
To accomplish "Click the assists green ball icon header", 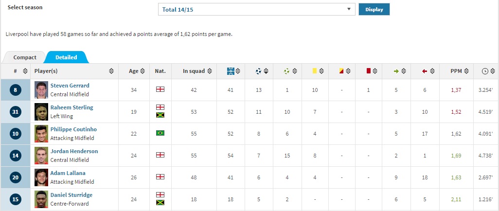I will 286,71.
